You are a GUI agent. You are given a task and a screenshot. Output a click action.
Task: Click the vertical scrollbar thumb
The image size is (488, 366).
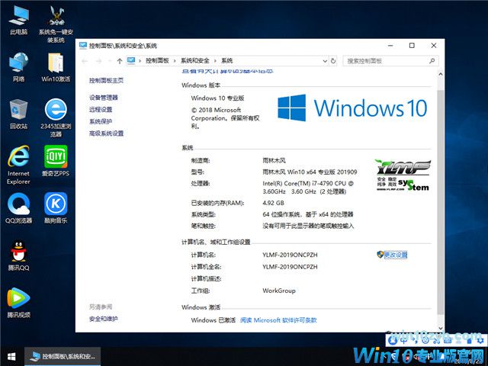point(441,201)
